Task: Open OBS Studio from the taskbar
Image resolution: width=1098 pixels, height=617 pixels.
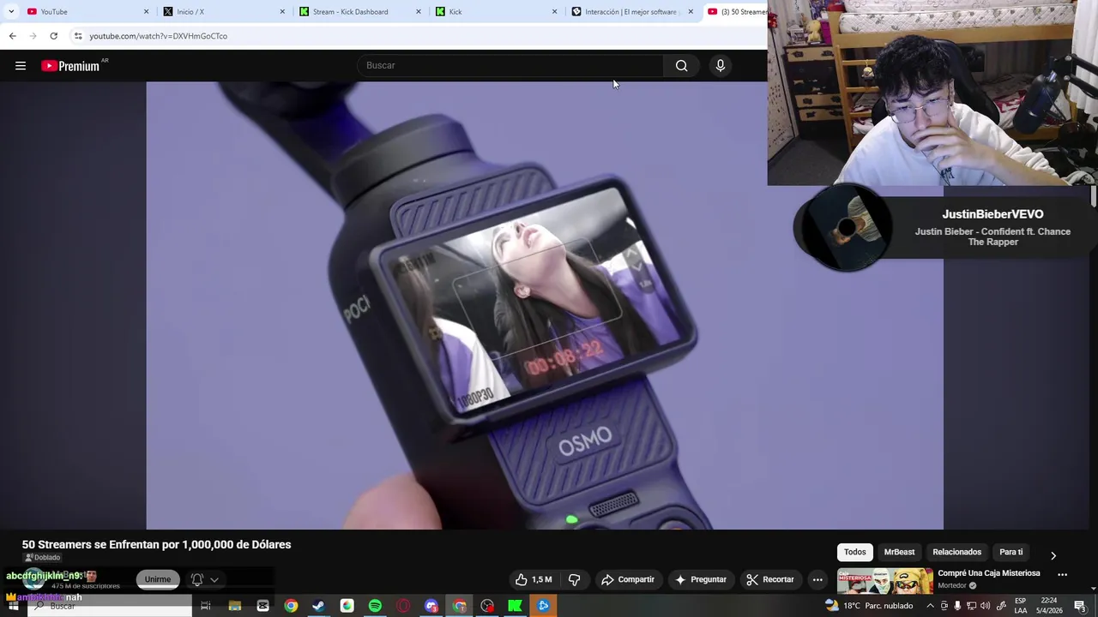Action: [x=487, y=606]
